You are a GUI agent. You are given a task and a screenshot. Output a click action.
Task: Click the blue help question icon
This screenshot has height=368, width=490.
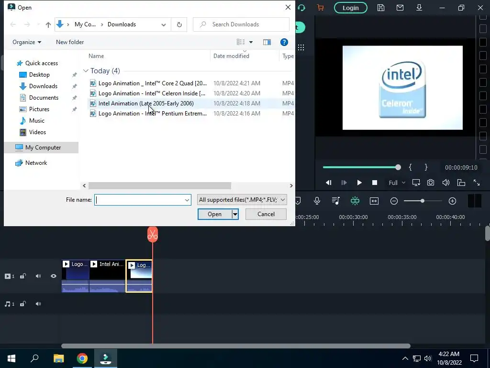[x=284, y=42]
